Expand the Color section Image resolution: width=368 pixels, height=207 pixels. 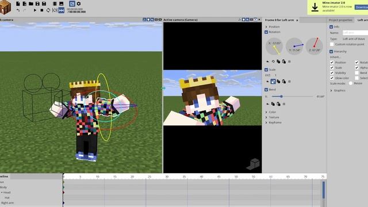click(266, 112)
